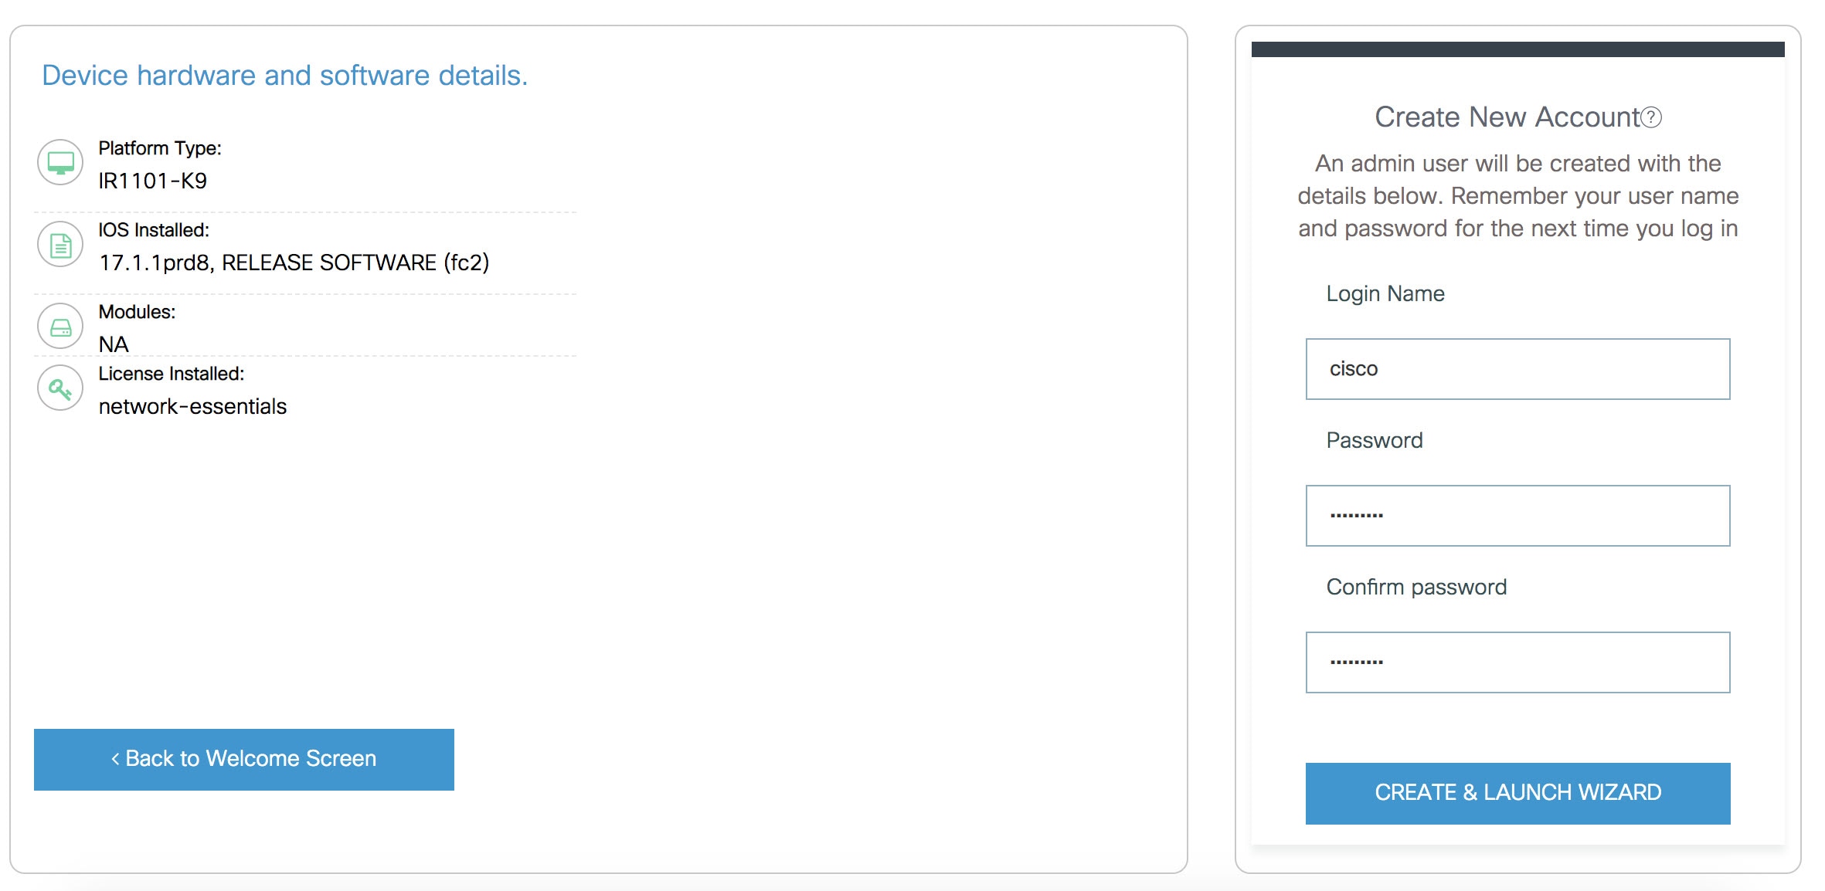Click the network-essentials license value

[x=192, y=406]
